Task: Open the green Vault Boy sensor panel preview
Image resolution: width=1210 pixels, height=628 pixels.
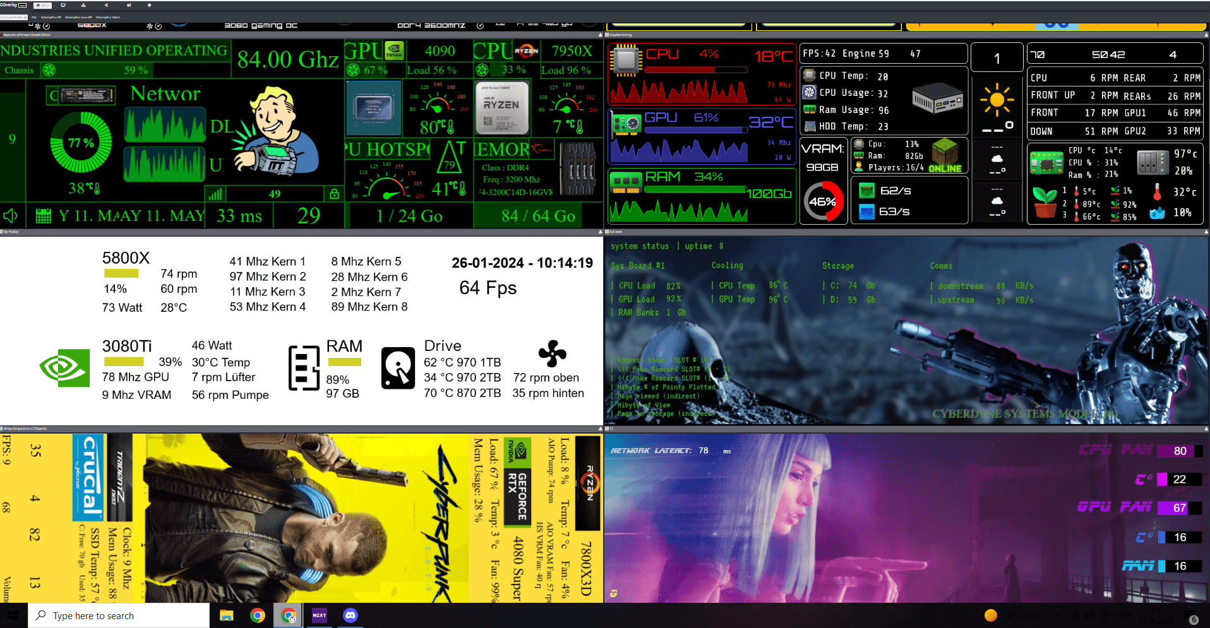Action: click(301, 133)
